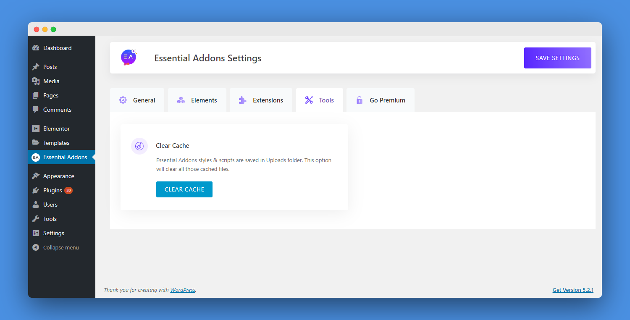Switch to the General tab
The image size is (630, 320).
point(137,100)
